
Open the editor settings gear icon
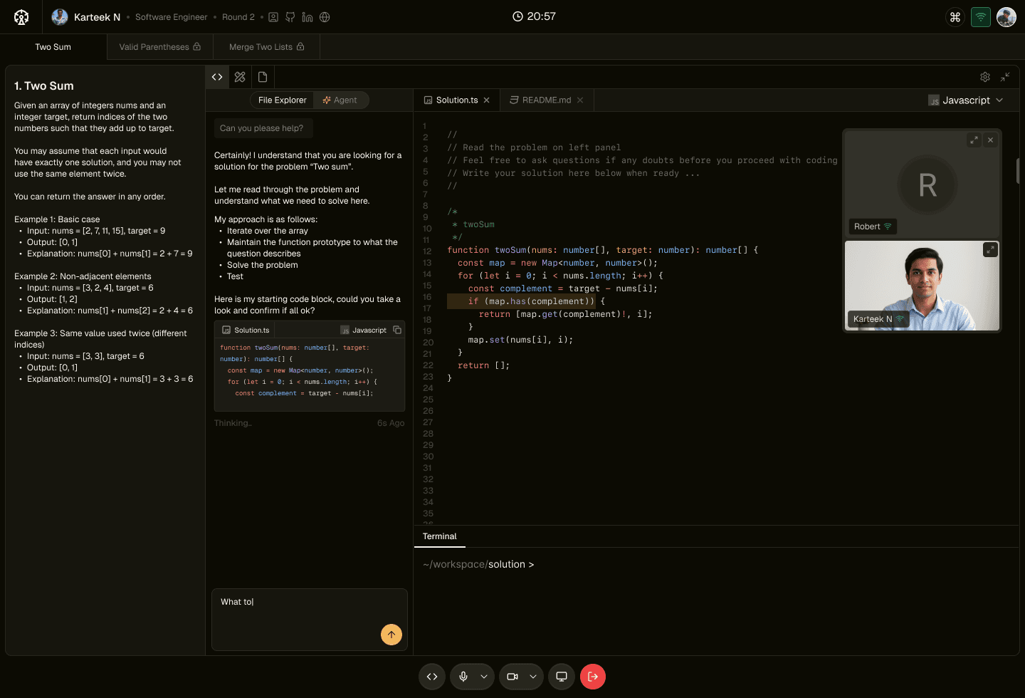pos(985,77)
